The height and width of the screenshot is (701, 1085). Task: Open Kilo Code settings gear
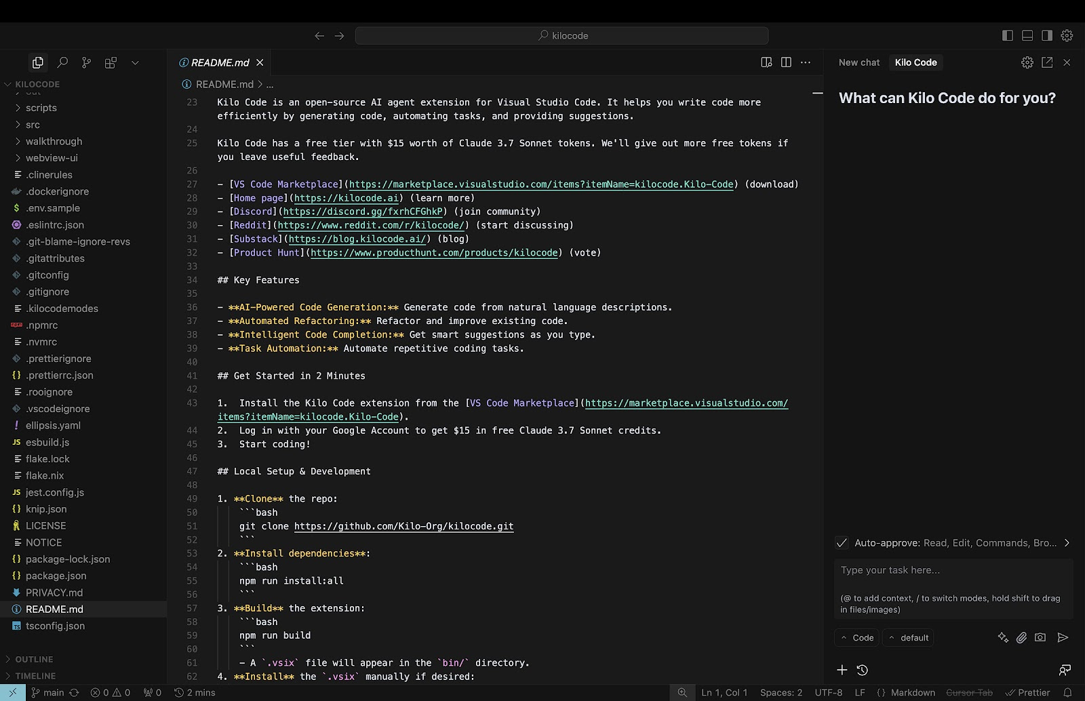tap(1027, 62)
